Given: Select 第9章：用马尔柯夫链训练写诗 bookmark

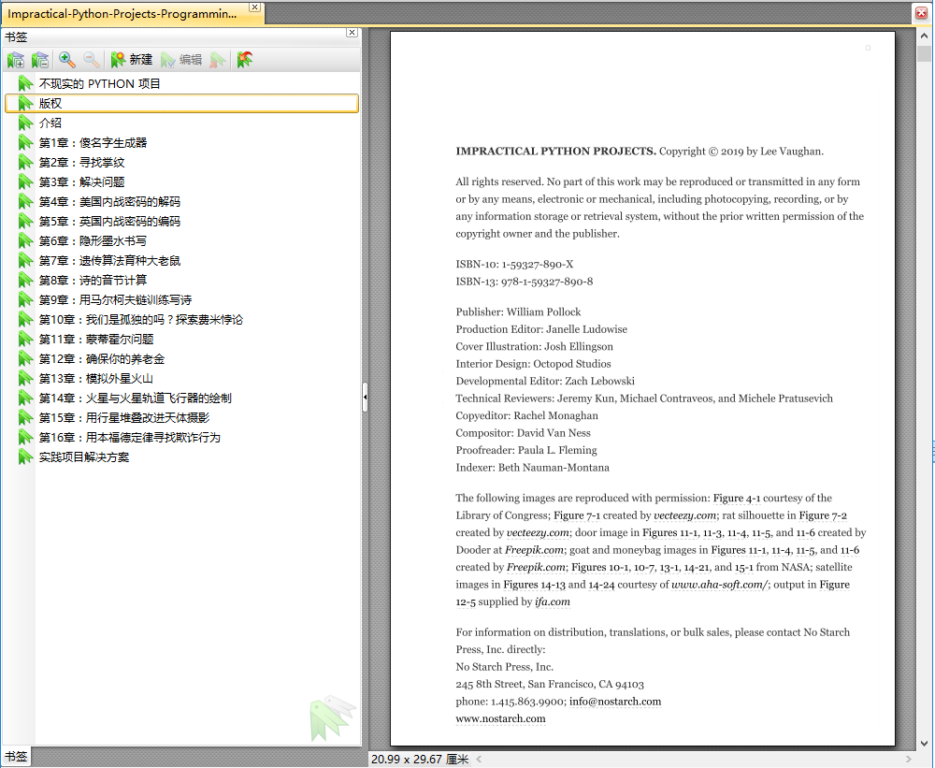Looking at the screenshot, I should 115,299.
